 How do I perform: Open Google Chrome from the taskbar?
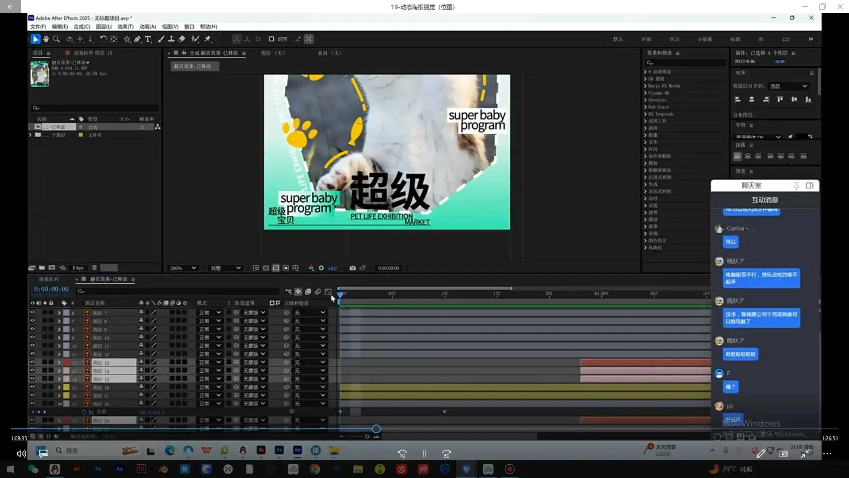point(314,469)
